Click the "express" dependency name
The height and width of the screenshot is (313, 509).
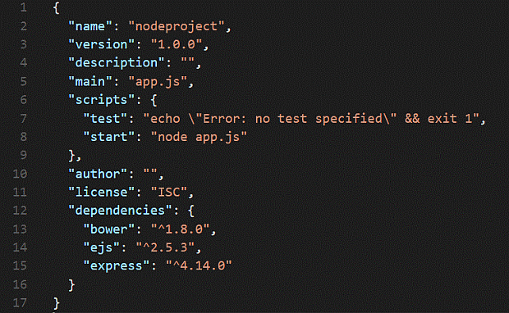tap(117, 265)
